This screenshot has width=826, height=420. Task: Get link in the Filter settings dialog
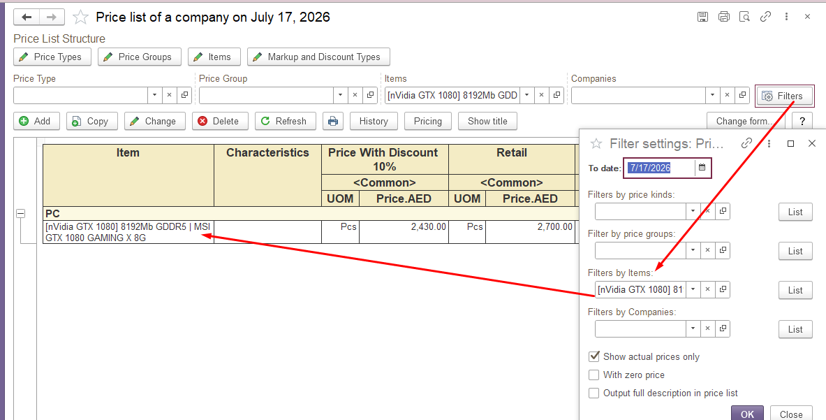click(746, 143)
